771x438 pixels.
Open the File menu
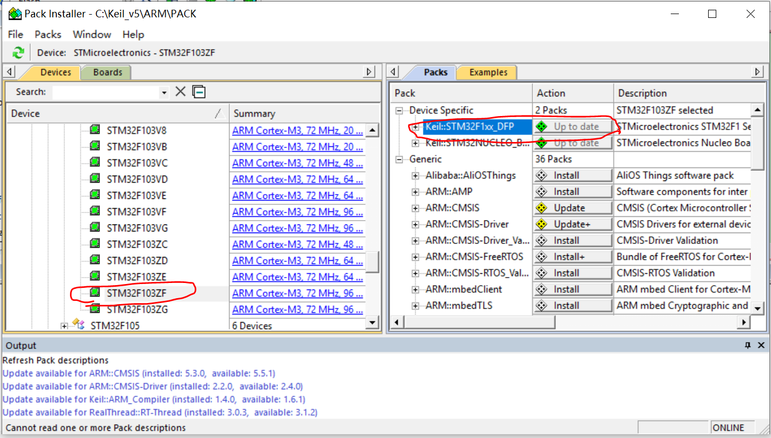click(x=15, y=34)
